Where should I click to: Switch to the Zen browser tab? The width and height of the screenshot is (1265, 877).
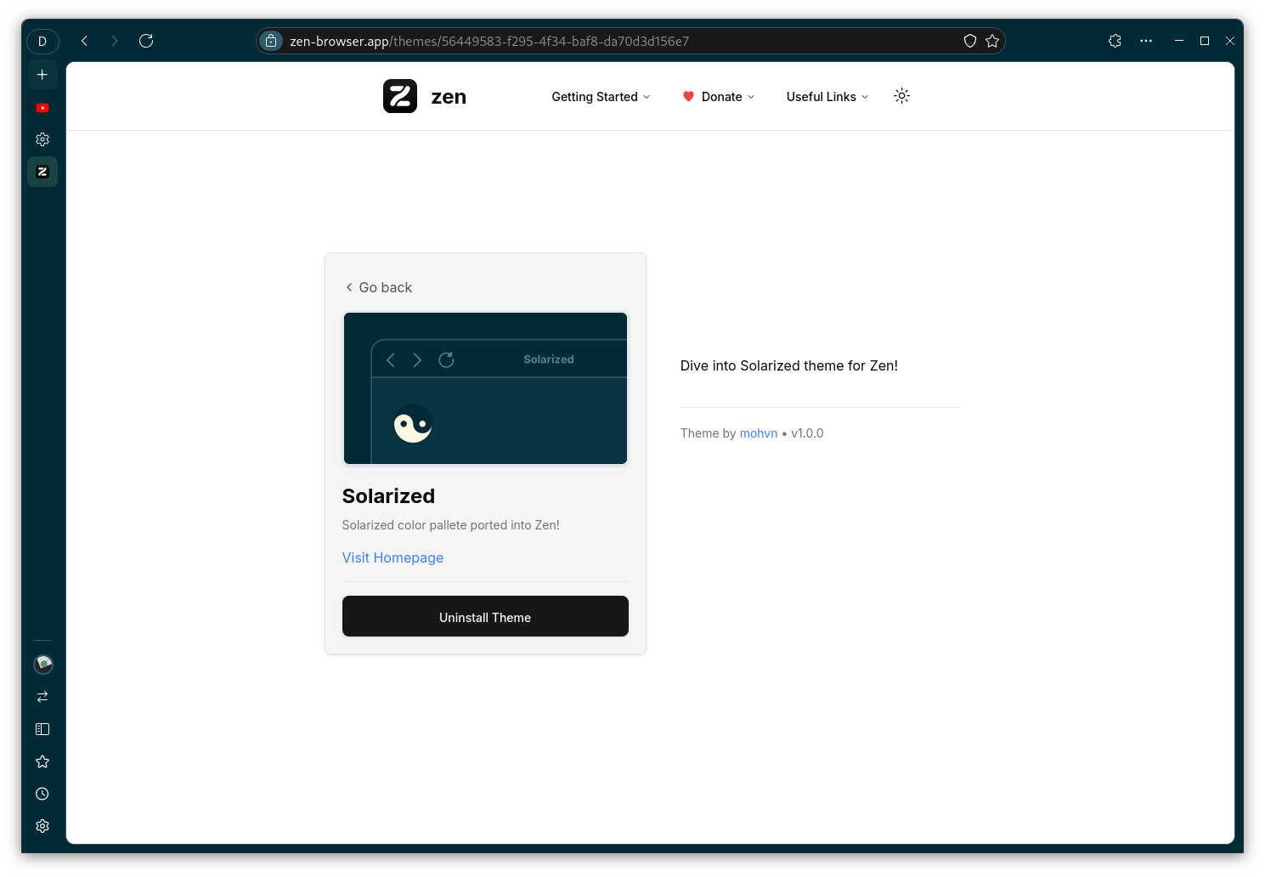42,171
